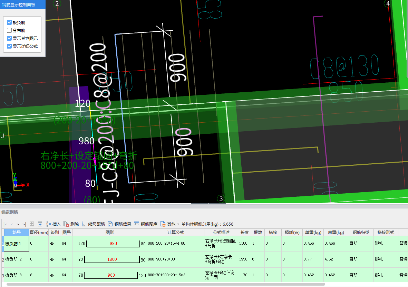The height and width of the screenshot is (287, 408).
Task: Open 钢筋信息 rebar information
Action: point(119,224)
